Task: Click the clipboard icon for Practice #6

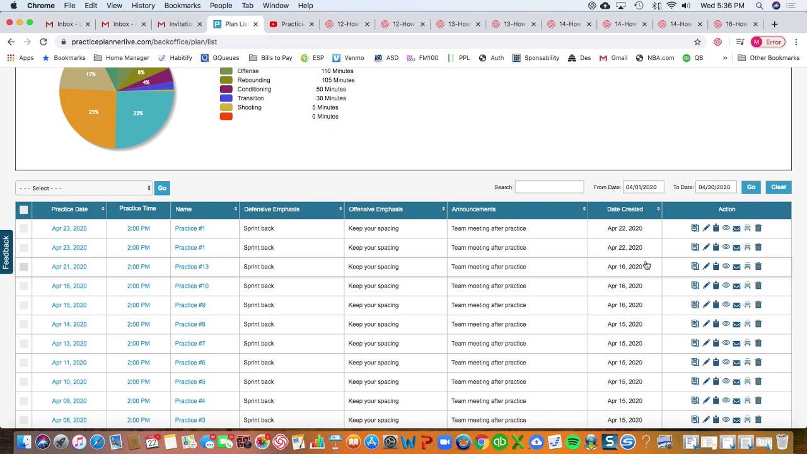Action: (x=716, y=362)
